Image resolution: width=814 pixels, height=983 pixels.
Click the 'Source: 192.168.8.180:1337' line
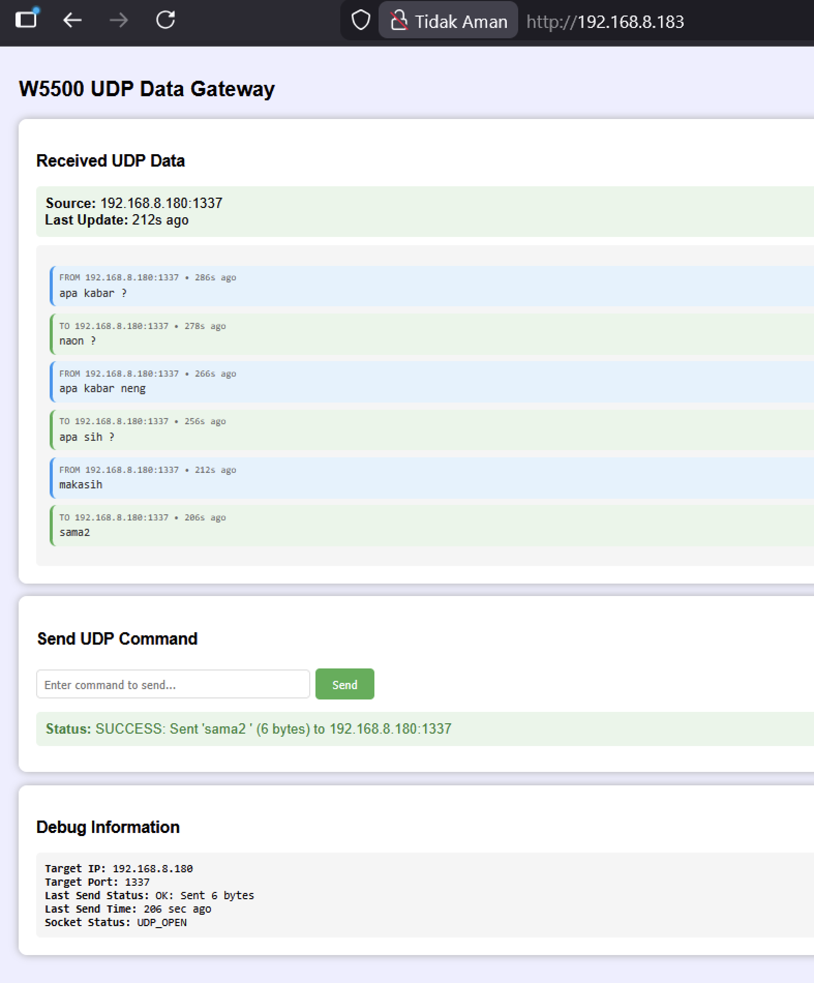pos(134,203)
